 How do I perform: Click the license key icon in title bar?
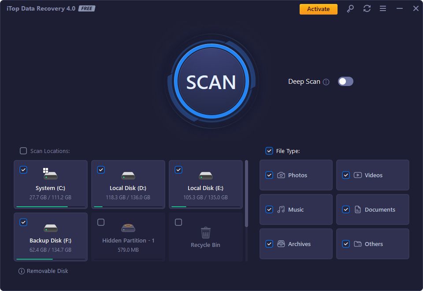350,8
